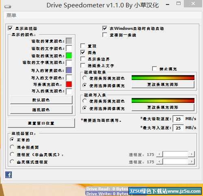Close the Drive Speedometer window
The width and height of the screenshot is (203, 196).
tap(193, 4)
